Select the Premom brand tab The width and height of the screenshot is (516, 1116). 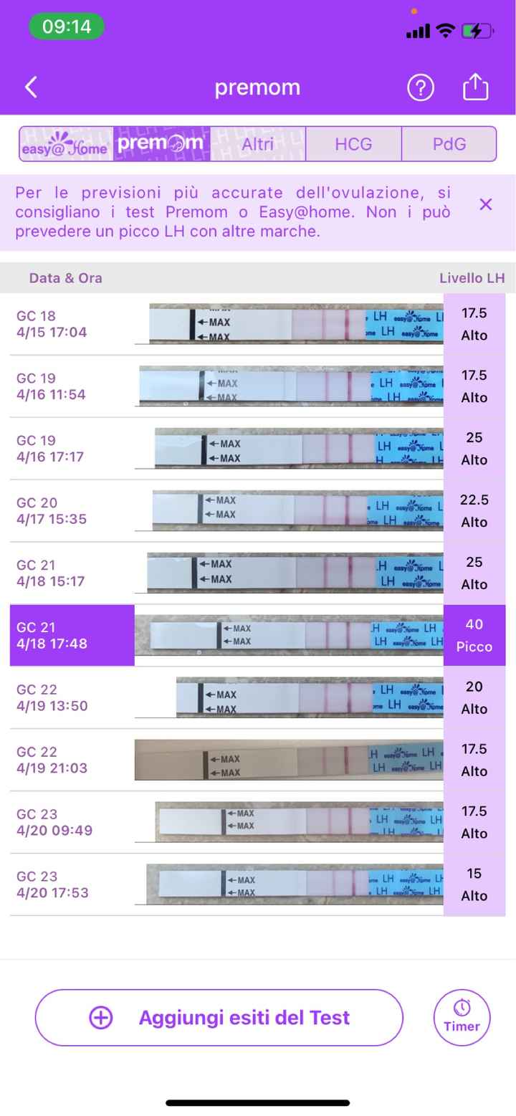[x=161, y=144]
